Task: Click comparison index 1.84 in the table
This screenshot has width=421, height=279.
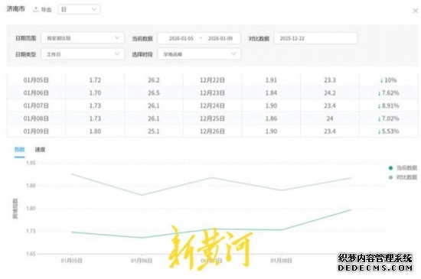Action: [x=271, y=93]
